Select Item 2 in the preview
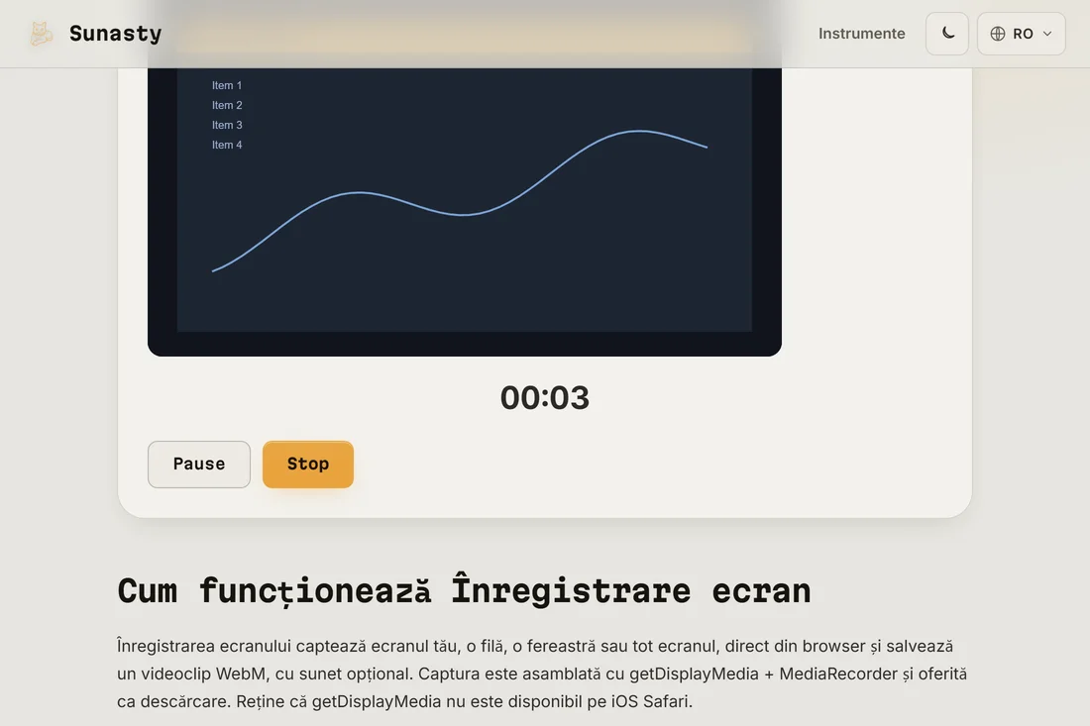The width and height of the screenshot is (1090, 726). point(227,106)
